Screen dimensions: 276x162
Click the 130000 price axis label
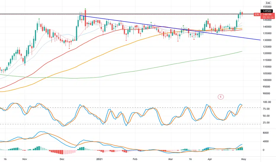(x=267, y=40)
